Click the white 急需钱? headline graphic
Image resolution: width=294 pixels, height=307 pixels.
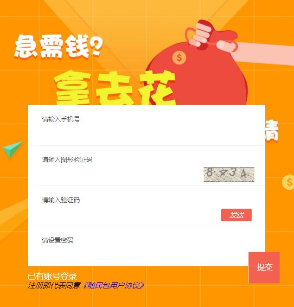click(x=58, y=46)
